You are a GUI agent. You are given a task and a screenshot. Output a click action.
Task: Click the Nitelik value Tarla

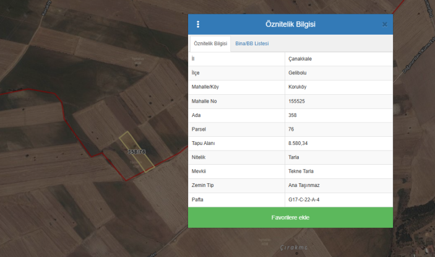tap(294, 157)
